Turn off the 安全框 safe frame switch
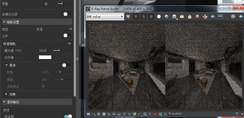 point(68,116)
